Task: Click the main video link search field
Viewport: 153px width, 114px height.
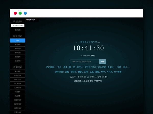Action: tap(85, 62)
